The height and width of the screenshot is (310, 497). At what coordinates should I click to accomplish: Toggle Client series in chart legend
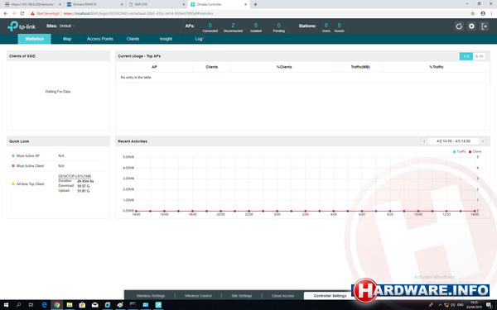tap(475, 151)
